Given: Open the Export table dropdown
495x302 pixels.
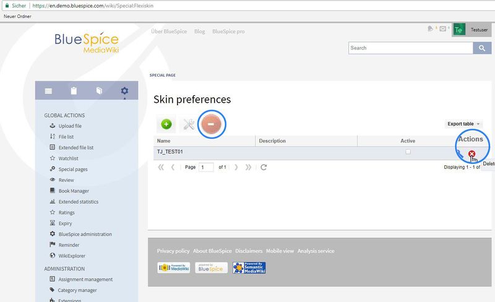Looking at the screenshot, I should pyautogui.click(x=463, y=124).
